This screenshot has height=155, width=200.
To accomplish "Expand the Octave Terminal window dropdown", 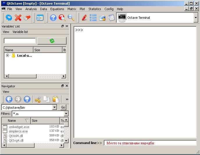I will point(196,18).
